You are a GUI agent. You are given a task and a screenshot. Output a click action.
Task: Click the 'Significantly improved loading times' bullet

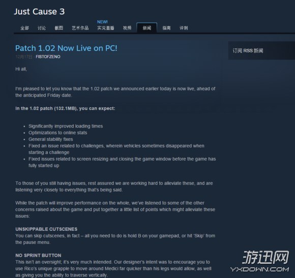(x=66, y=126)
